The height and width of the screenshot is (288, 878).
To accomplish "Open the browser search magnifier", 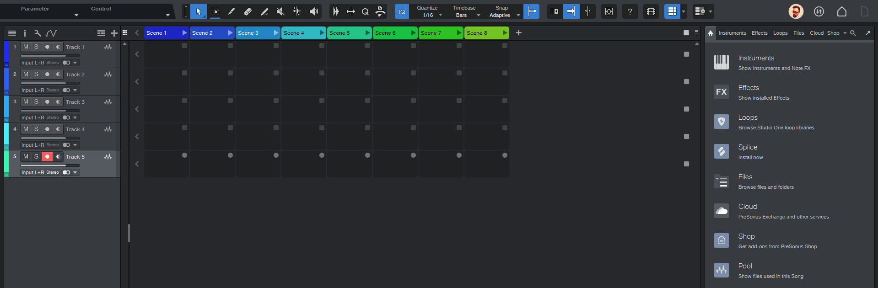I will (x=853, y=33).
